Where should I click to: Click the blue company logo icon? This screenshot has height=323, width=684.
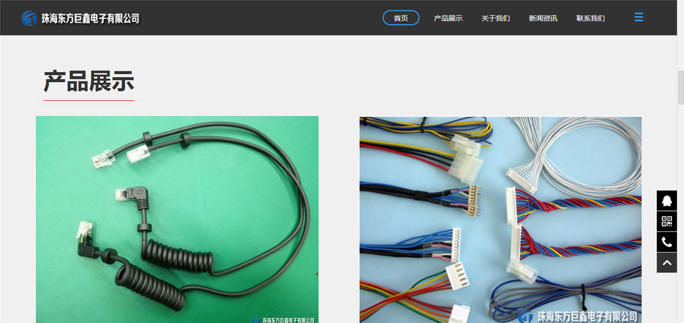pos(29,18)
